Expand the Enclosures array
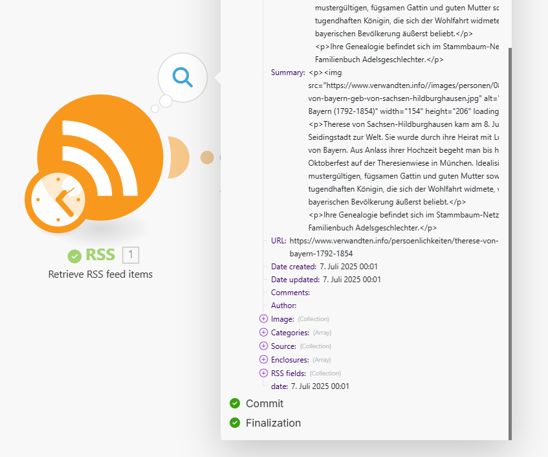This screenshot has height=457, width=548. tap(263, 359)
